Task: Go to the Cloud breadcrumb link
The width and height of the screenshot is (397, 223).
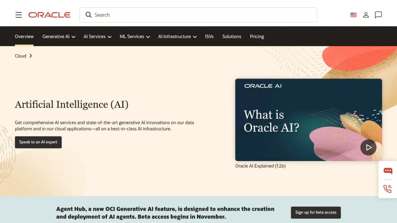Action: coord(21,56)
